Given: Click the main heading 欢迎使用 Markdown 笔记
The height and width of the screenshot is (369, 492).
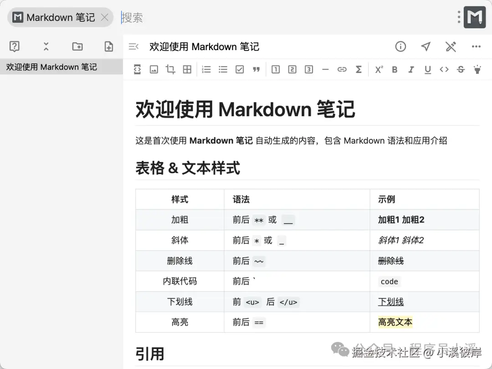Looking at the screenshot, I should click(245, 109).
